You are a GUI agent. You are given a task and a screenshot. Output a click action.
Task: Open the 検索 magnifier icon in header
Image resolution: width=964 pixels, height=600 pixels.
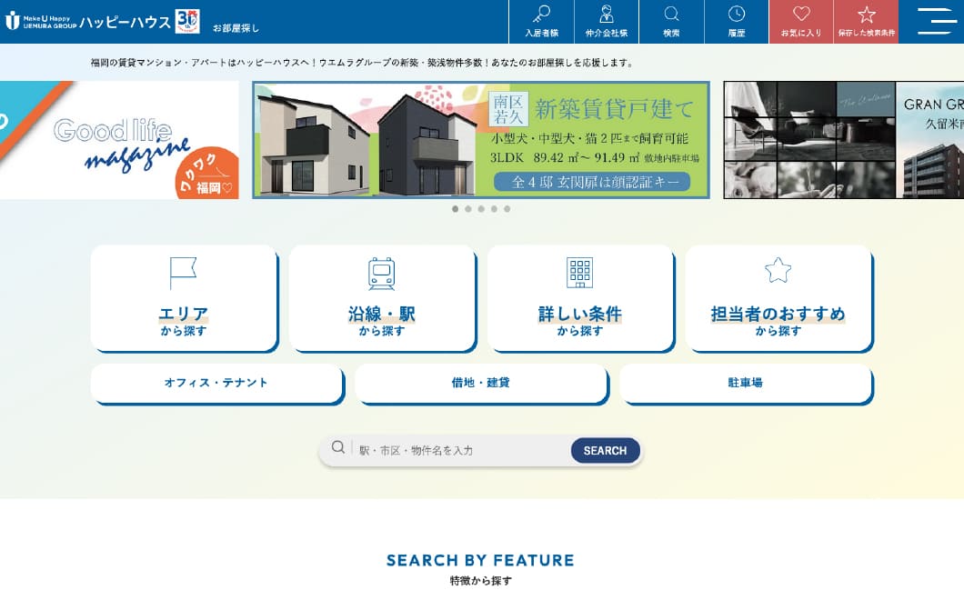671,15
